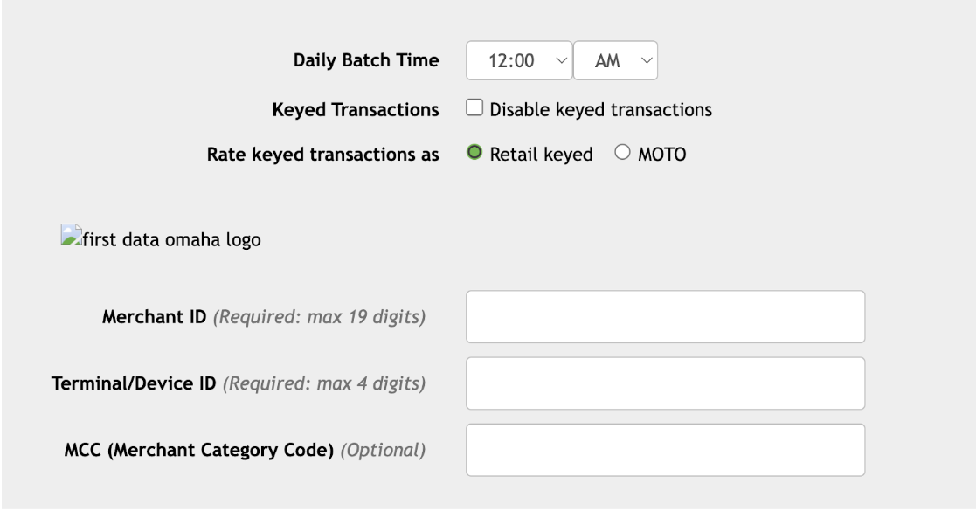976x511 pixels.
Task: Click the 'first data omaha logo' alt text
Action: [x=172, y=240]
